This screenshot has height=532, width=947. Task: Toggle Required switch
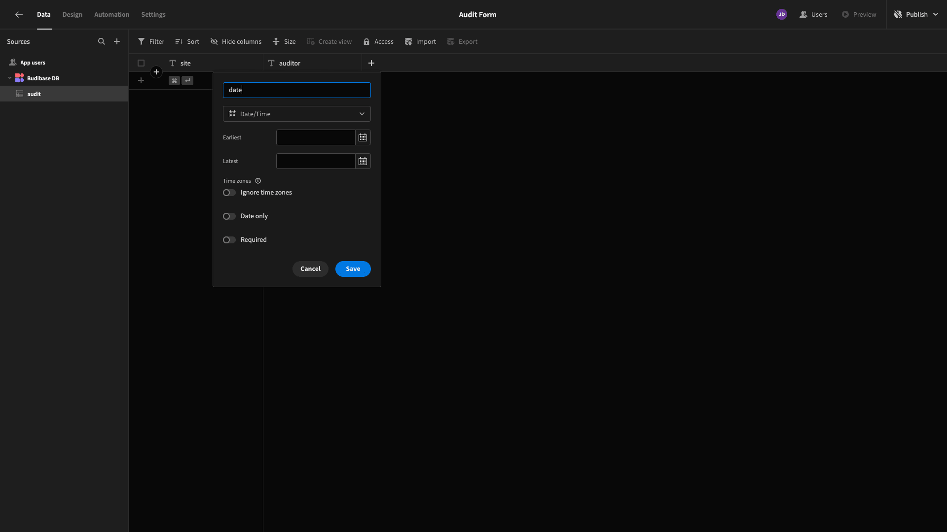click(x=229, y=240)
